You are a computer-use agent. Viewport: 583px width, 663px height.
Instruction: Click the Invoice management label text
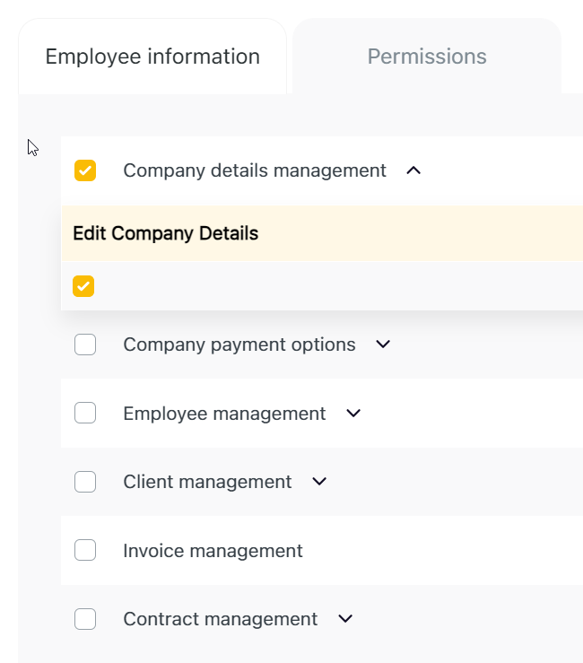[x=213, y=551]
